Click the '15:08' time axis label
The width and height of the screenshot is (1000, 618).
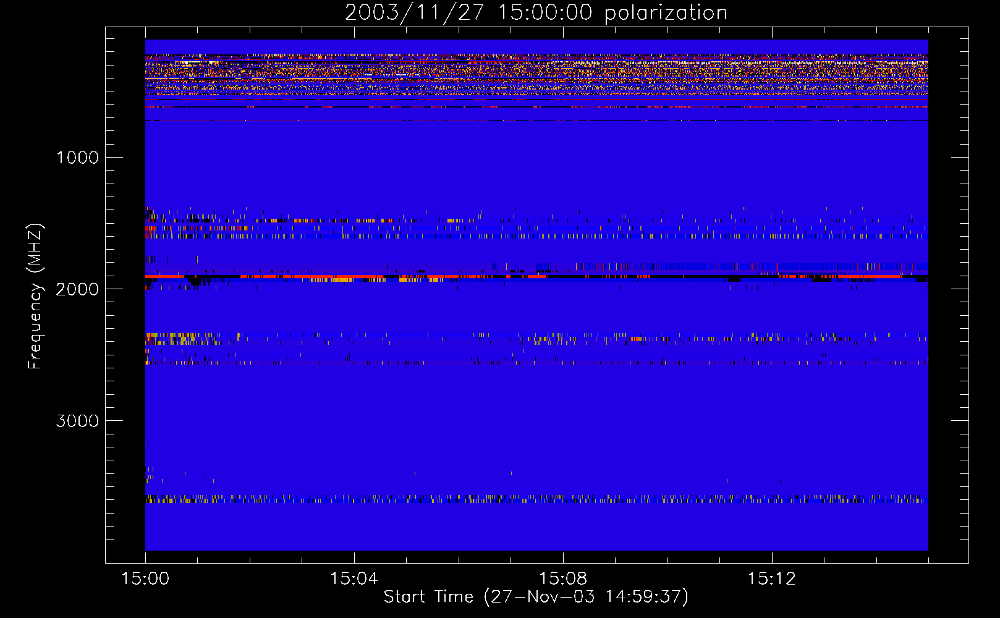(563, 579)
